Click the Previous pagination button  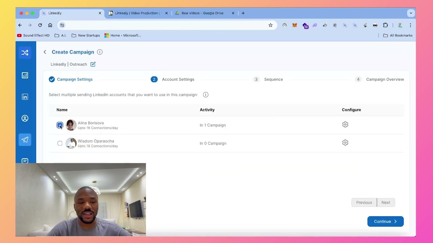(364, 202)
